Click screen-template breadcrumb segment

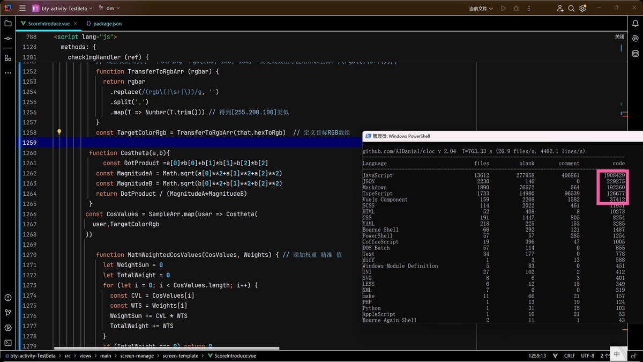[x=180, y=356]
